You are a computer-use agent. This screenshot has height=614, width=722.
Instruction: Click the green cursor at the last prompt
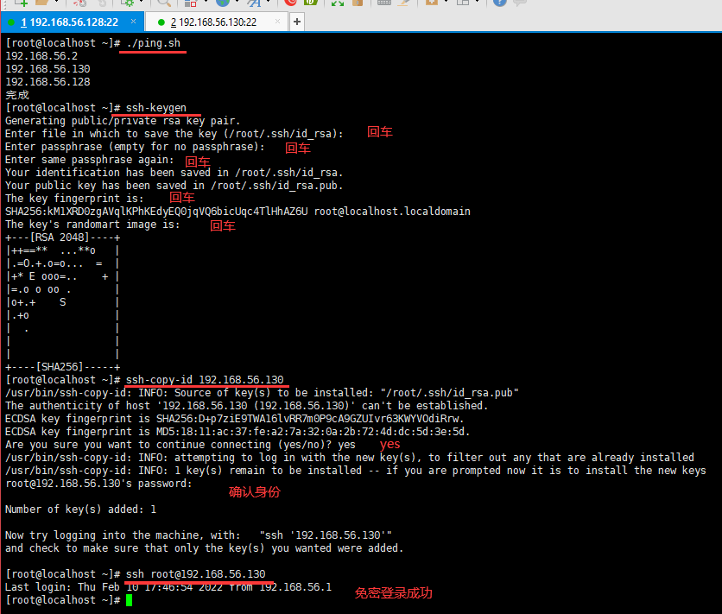pyautogui.click(x=129, y=600)
